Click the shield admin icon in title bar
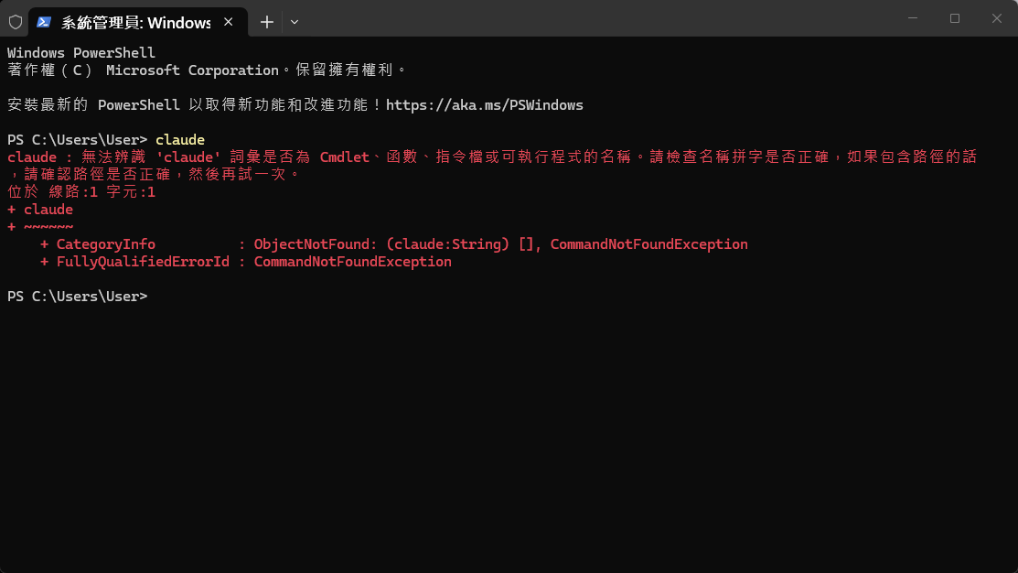Image resolution: width=1018 pixels, height=573 pixels. point(16,22)
